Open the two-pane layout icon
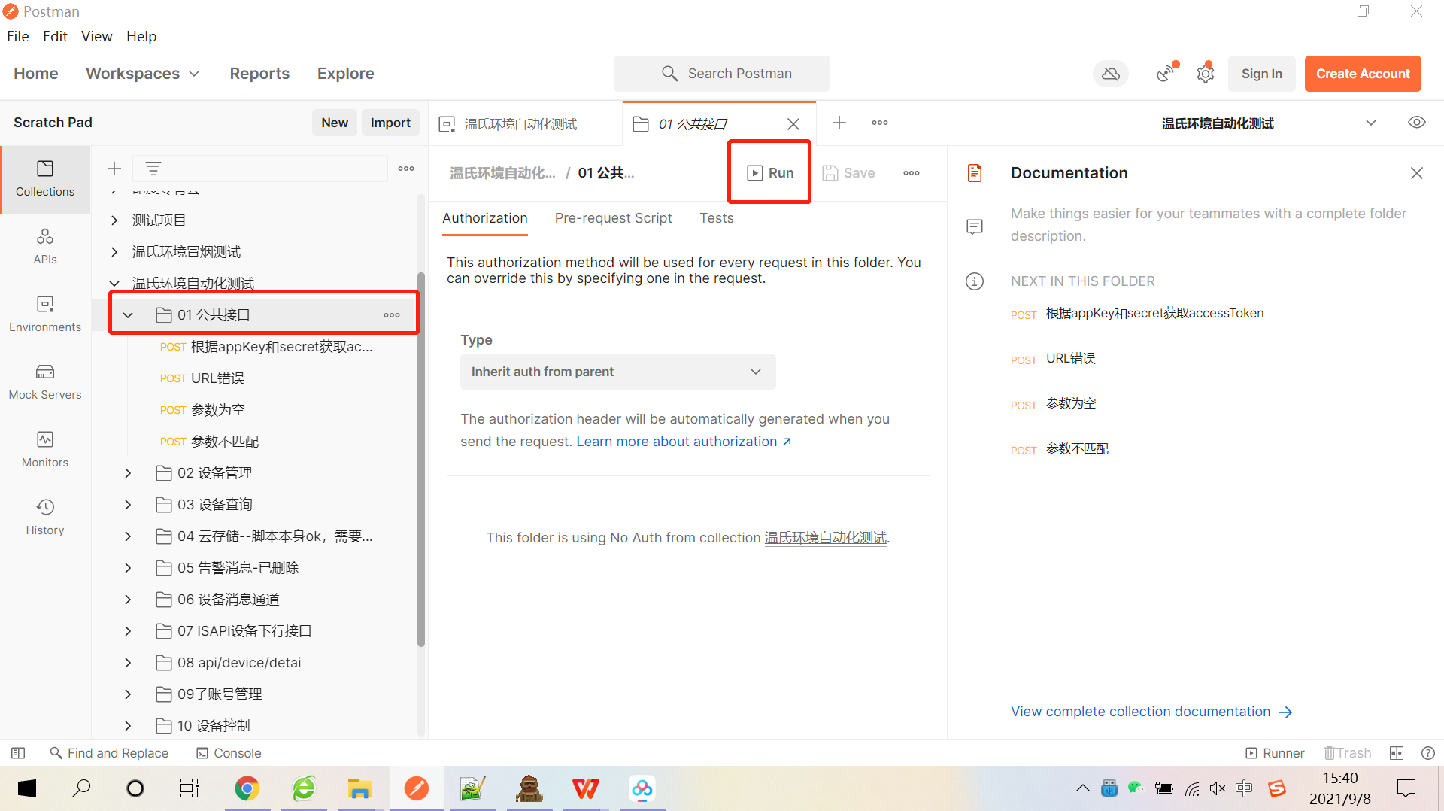1444x811 pixels. click(1397, 753)
